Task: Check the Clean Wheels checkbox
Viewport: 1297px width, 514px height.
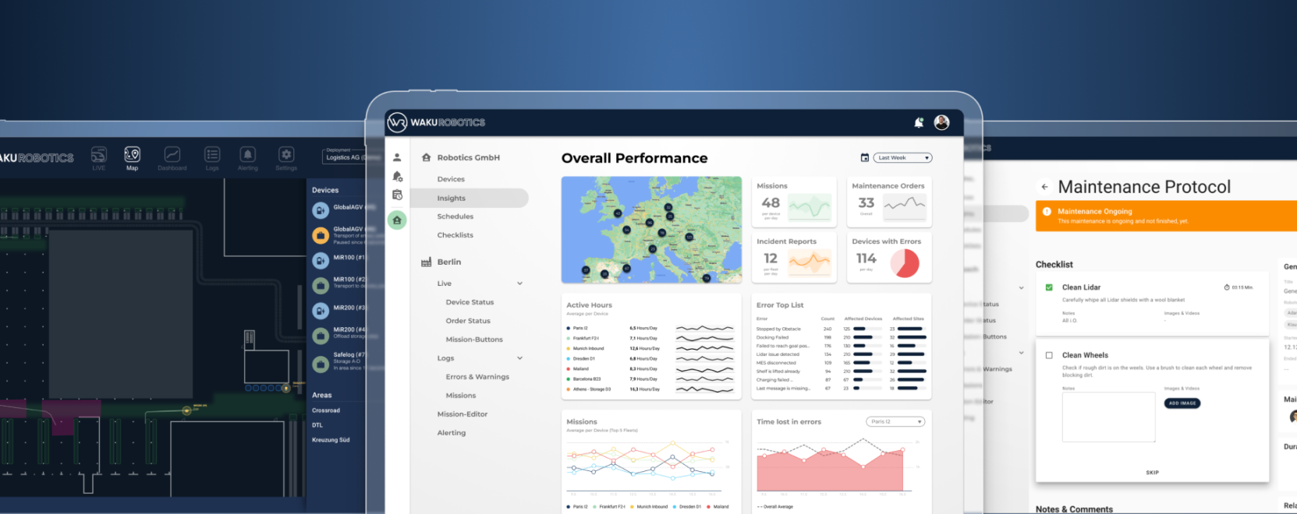Action: pyautogui.click(x=1049, y=355)
